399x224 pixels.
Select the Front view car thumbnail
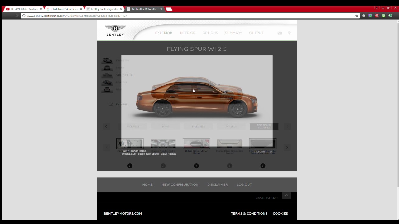tap(107, 68)
